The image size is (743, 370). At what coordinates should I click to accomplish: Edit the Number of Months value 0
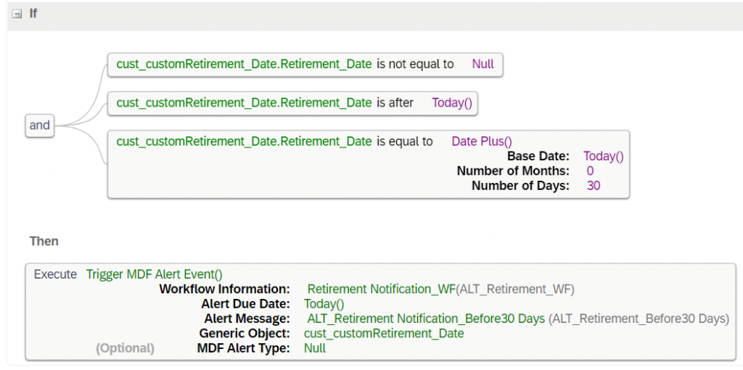590,171
